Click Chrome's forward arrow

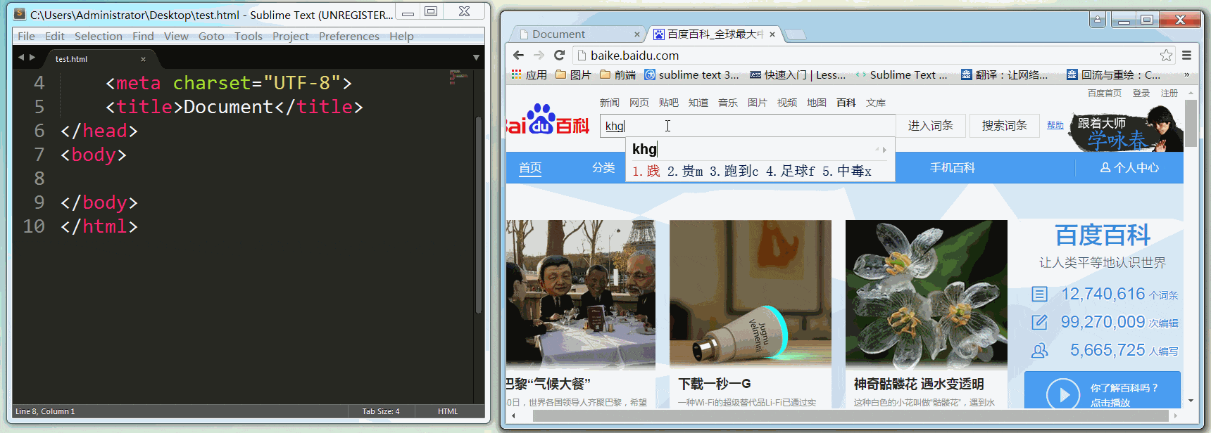tap(539, 55)
